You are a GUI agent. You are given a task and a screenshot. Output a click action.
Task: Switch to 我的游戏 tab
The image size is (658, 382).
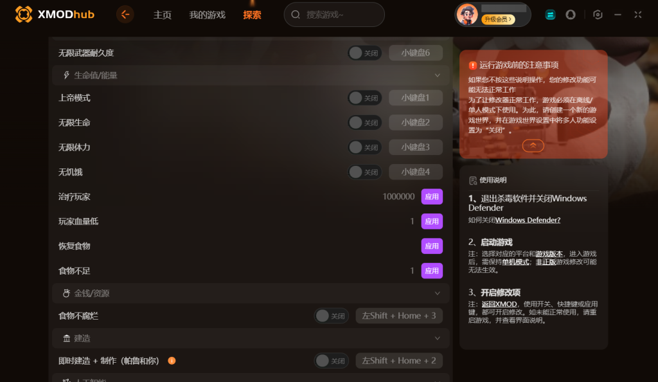[x=208, y=15]
